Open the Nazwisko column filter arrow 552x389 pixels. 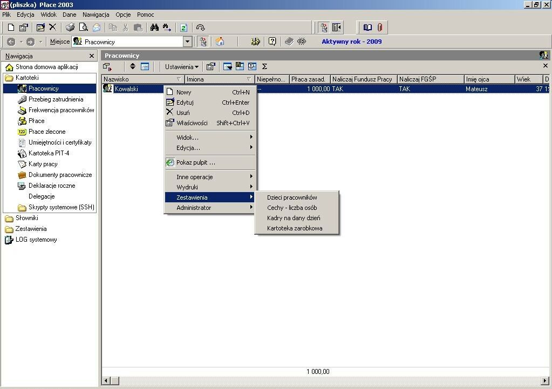179,79
